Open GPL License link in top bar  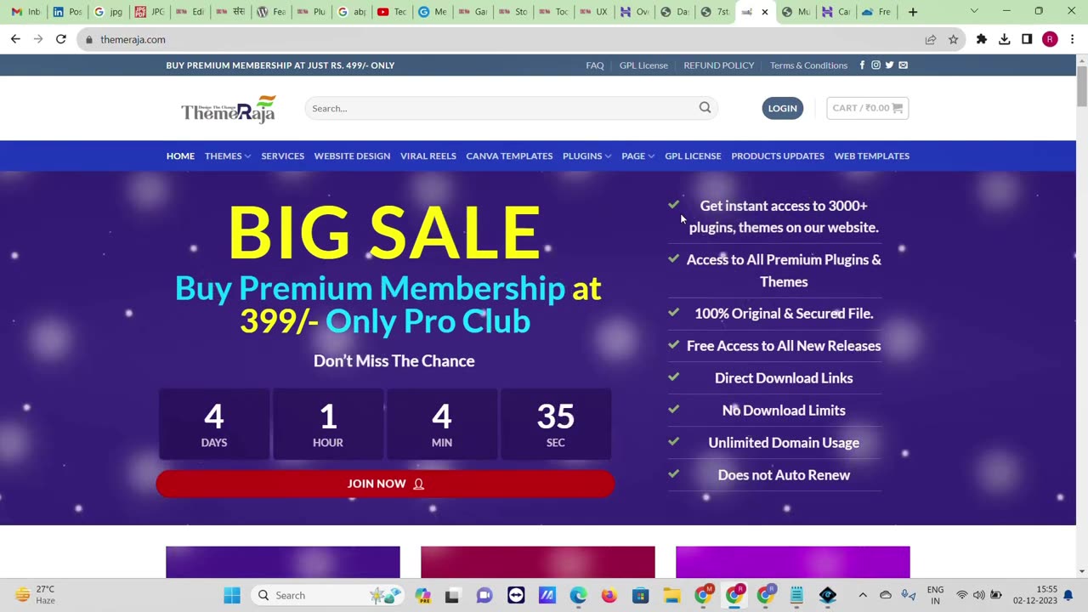(x=643, y=65)
